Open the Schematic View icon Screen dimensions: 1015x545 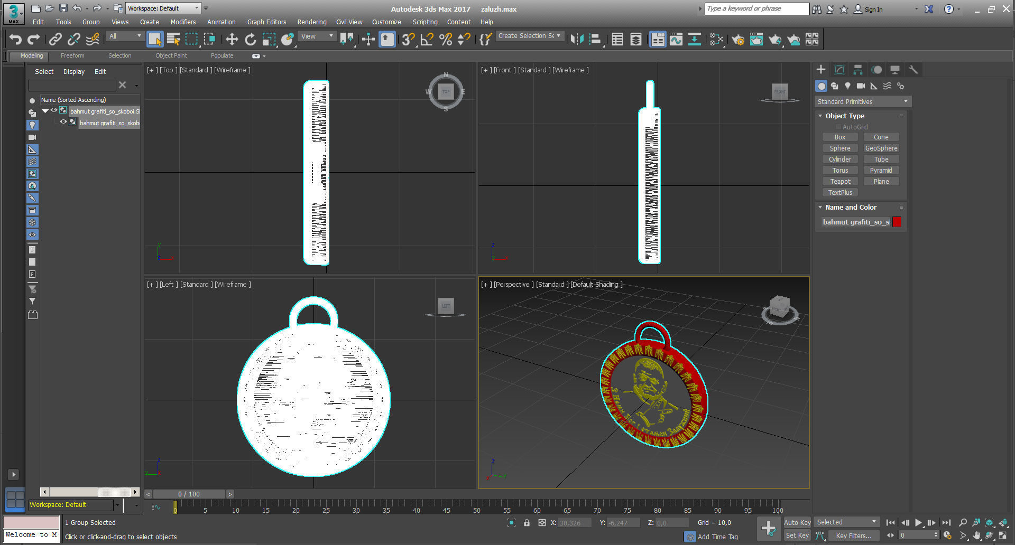(x=695, y=39)
